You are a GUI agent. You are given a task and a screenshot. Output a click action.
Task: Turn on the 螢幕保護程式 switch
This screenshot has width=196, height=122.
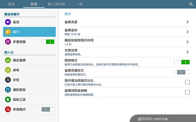coord(183,72)
